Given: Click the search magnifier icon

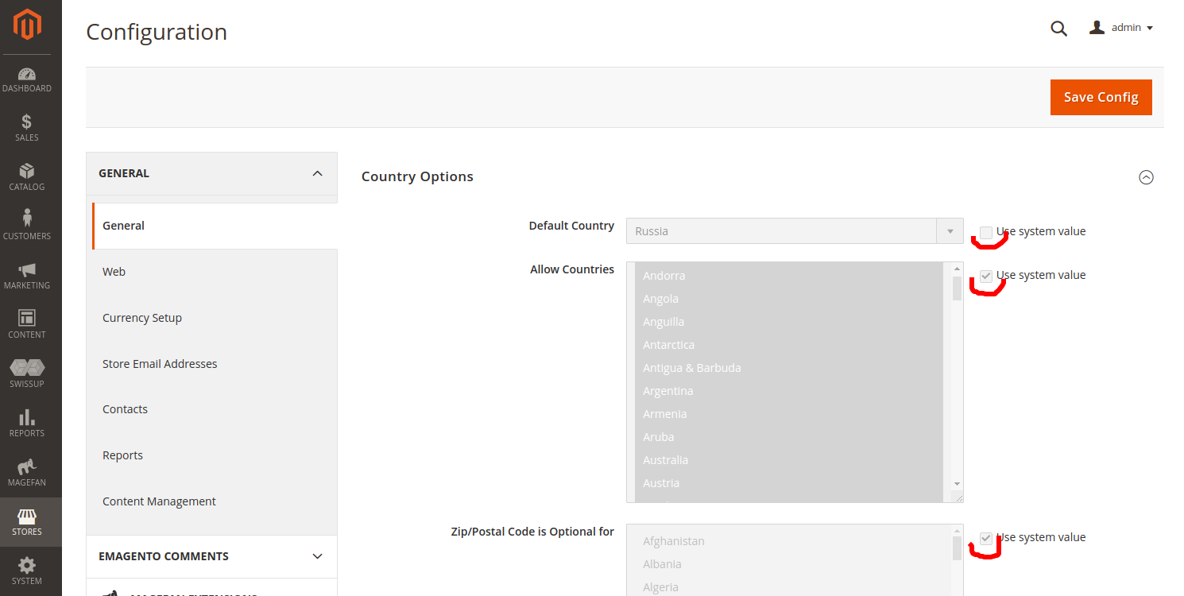Looking at the screenshot, I should click(1058, 29).
